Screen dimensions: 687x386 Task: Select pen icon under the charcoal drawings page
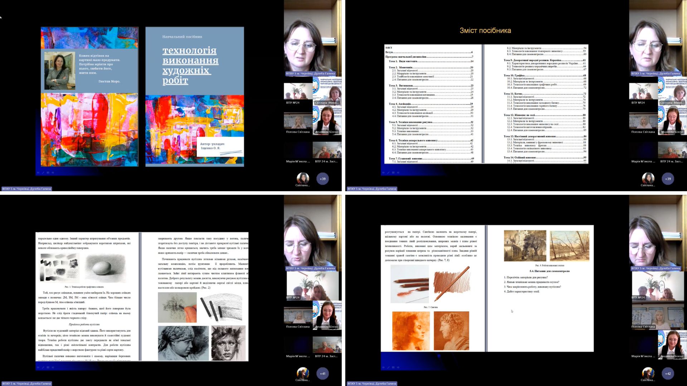click(43, 367)
